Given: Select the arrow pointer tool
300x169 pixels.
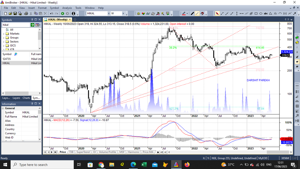Looking at the screenshot, I should [x=217, y=14].
